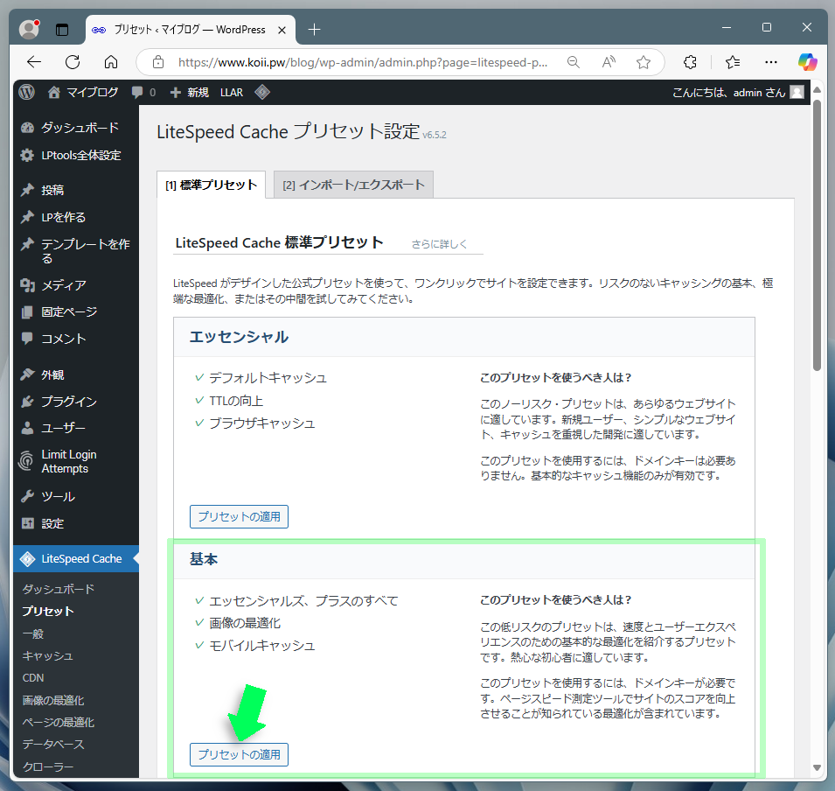Apply the エッセンシャル preset

[239, 516]
